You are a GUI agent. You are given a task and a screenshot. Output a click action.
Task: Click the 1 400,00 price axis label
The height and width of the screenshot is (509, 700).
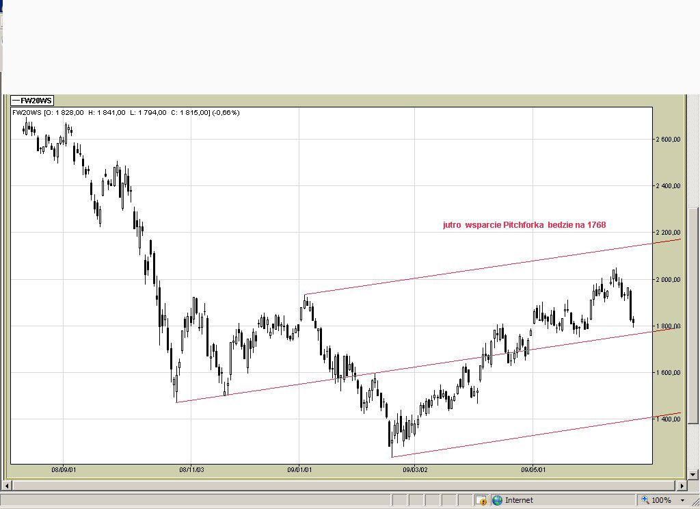point(668,419)
